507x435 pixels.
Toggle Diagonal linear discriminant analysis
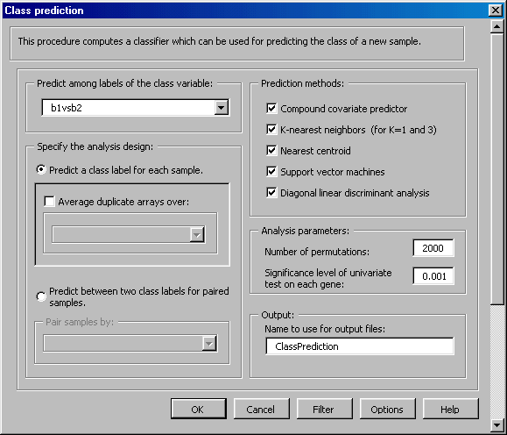[x=271, y=192]
